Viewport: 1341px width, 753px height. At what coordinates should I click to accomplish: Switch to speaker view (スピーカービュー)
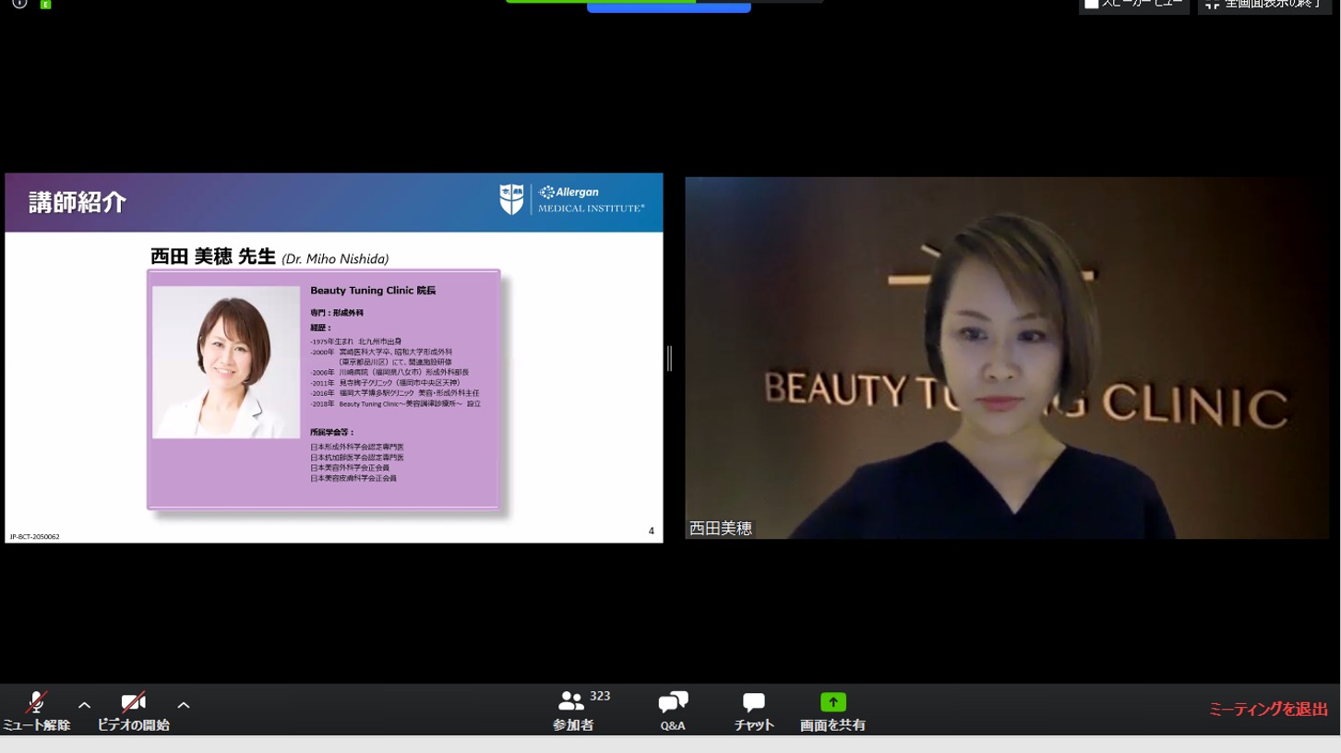coord(1133,5)
